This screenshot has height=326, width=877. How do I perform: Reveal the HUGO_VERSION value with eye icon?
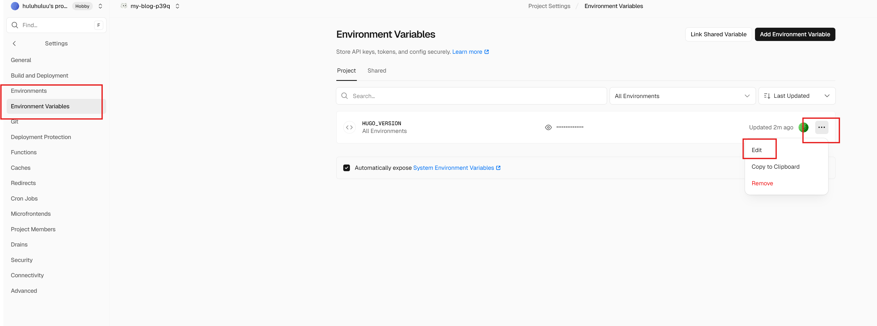pyautogui.click(x=548, y=127)
